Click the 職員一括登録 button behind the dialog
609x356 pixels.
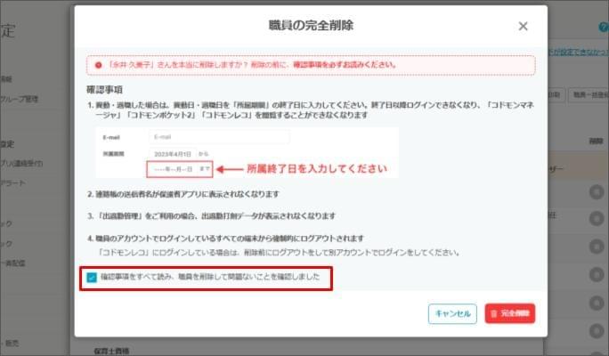[x=588, y=93]
